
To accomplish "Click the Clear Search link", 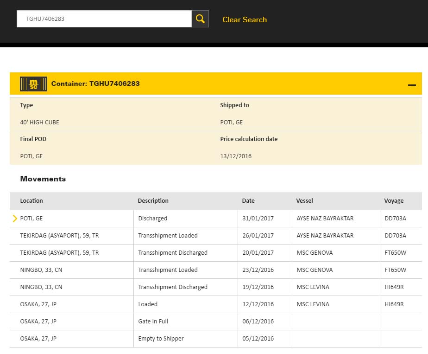I will pyautogui.click(x=244, y=19).
